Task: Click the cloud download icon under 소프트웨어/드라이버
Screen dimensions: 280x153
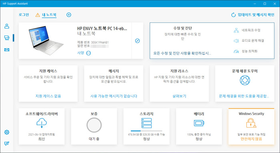Action: tap(42, 123)
